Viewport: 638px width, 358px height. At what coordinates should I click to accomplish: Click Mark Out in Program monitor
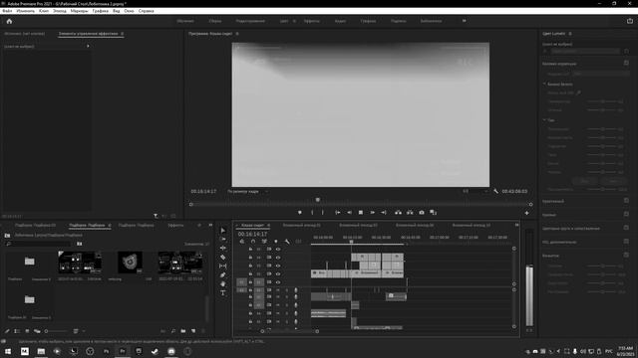pyautogui.click(x=323, y=212)
